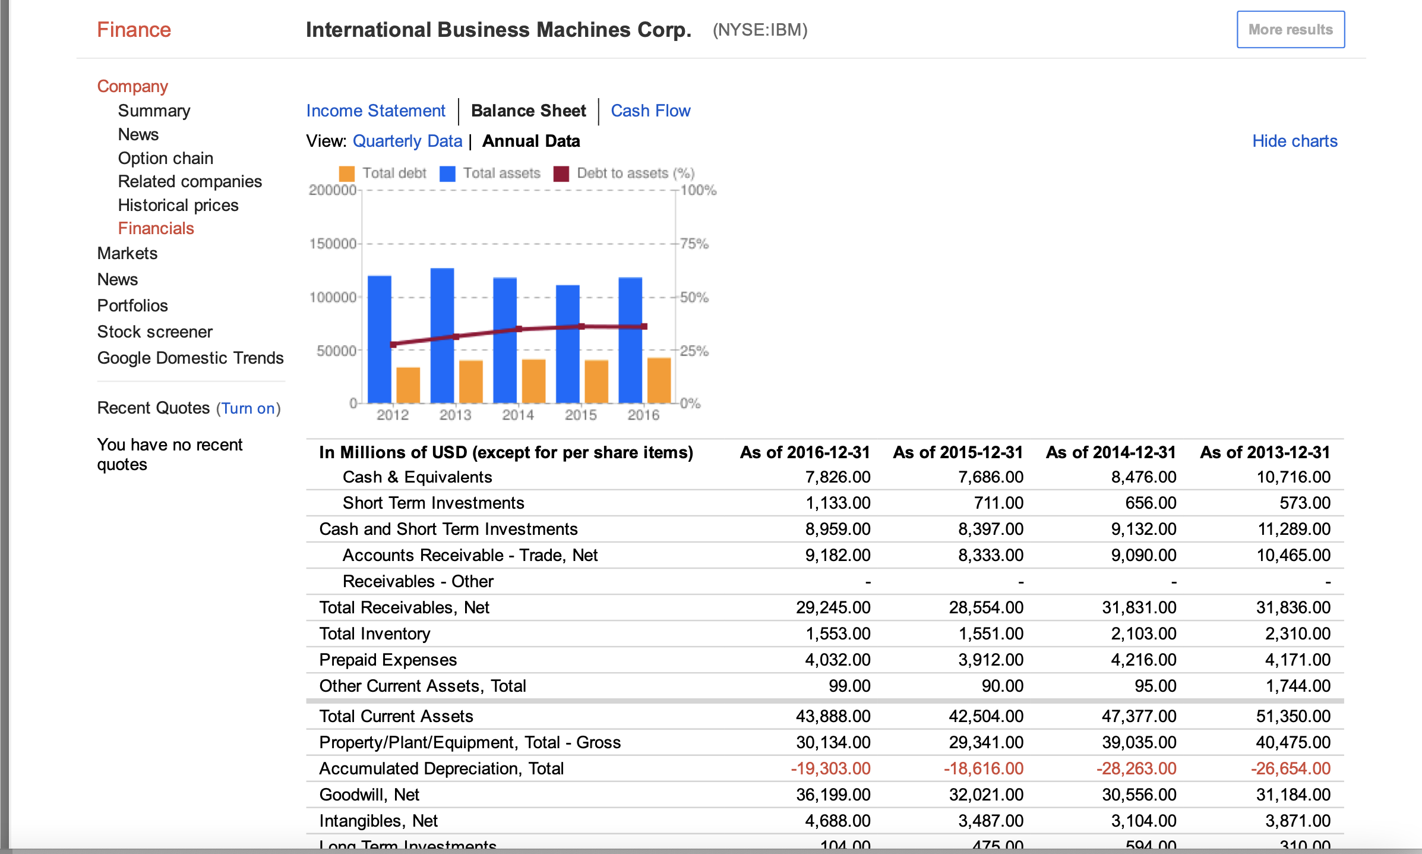Click Total Current Assets row label
The height and width of the screenshot is (854, 1422).
click(x=396, y=716)
